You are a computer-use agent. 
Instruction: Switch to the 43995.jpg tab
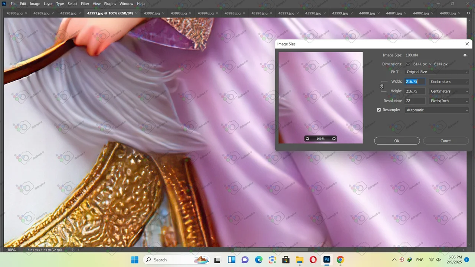tap(232, 13)
